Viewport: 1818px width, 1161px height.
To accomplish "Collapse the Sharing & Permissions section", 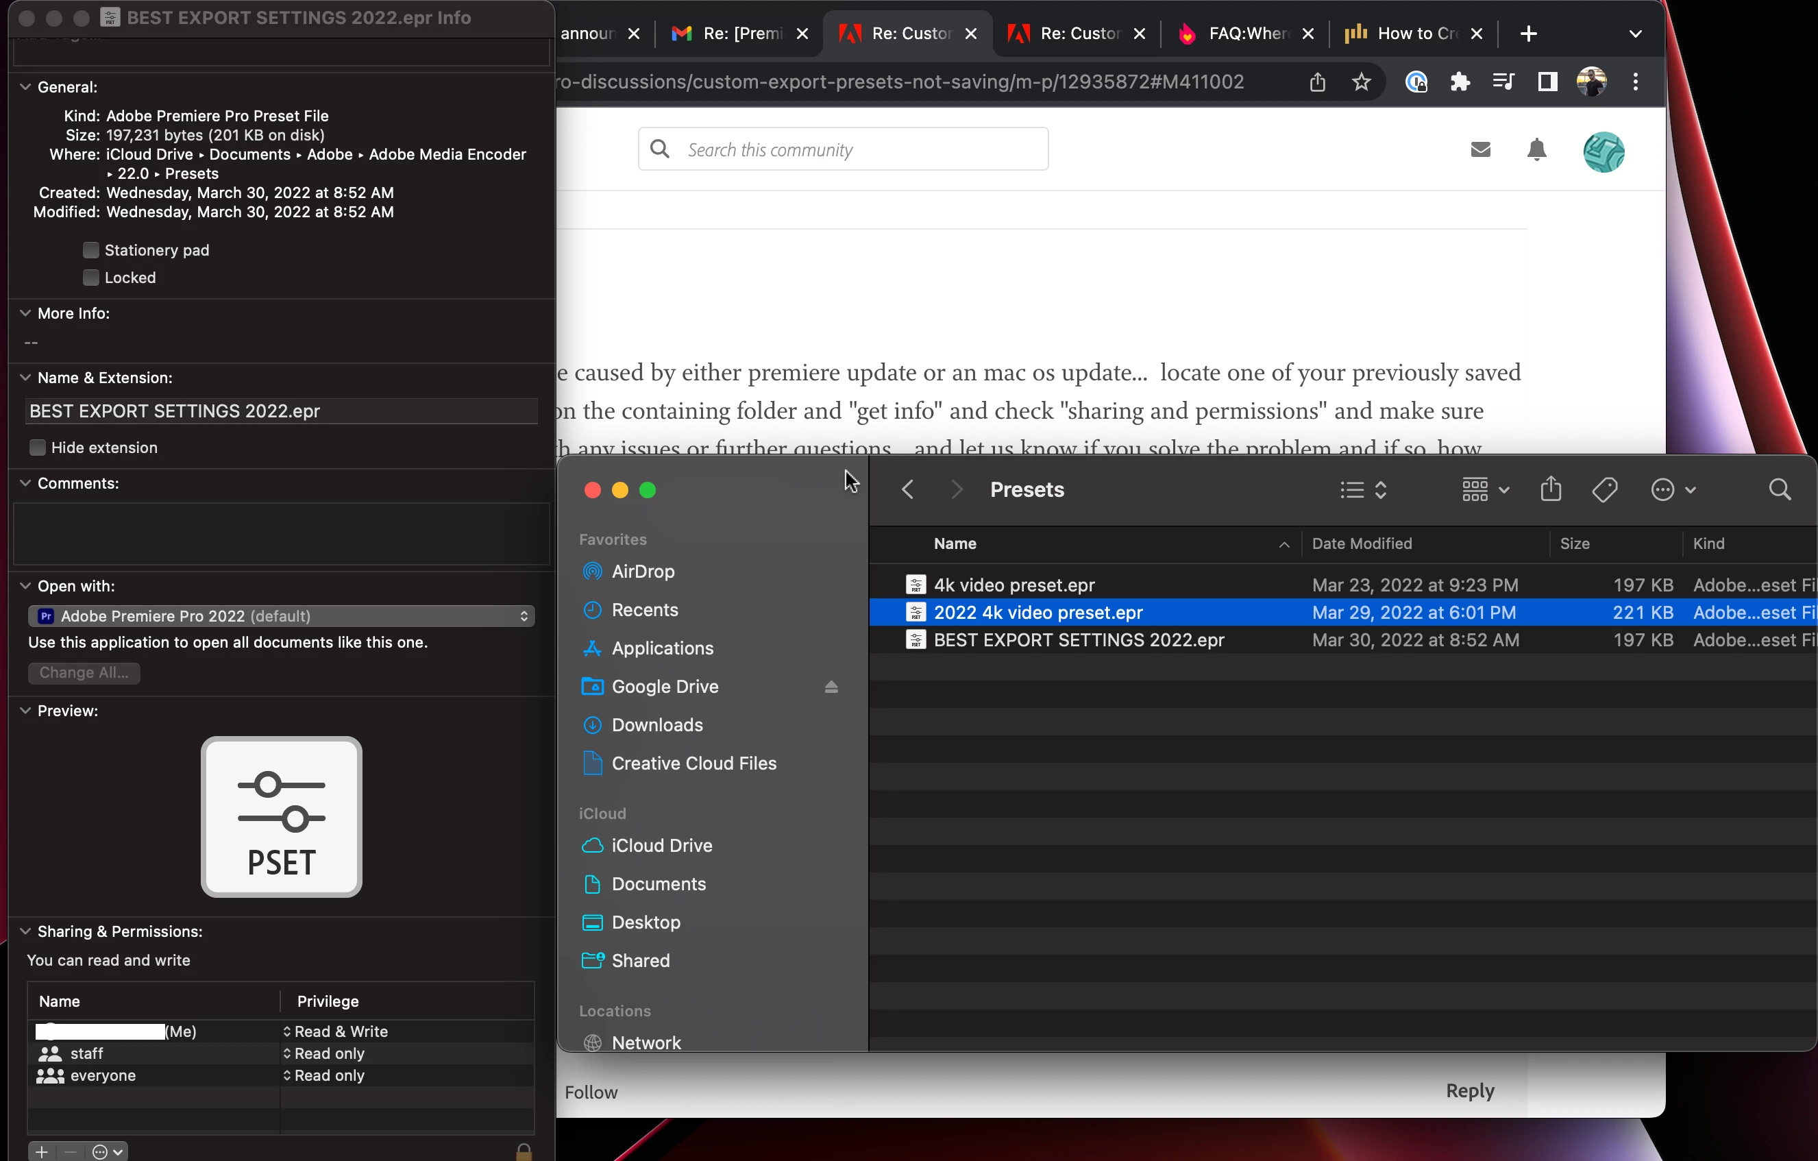I will click(25, 931).
